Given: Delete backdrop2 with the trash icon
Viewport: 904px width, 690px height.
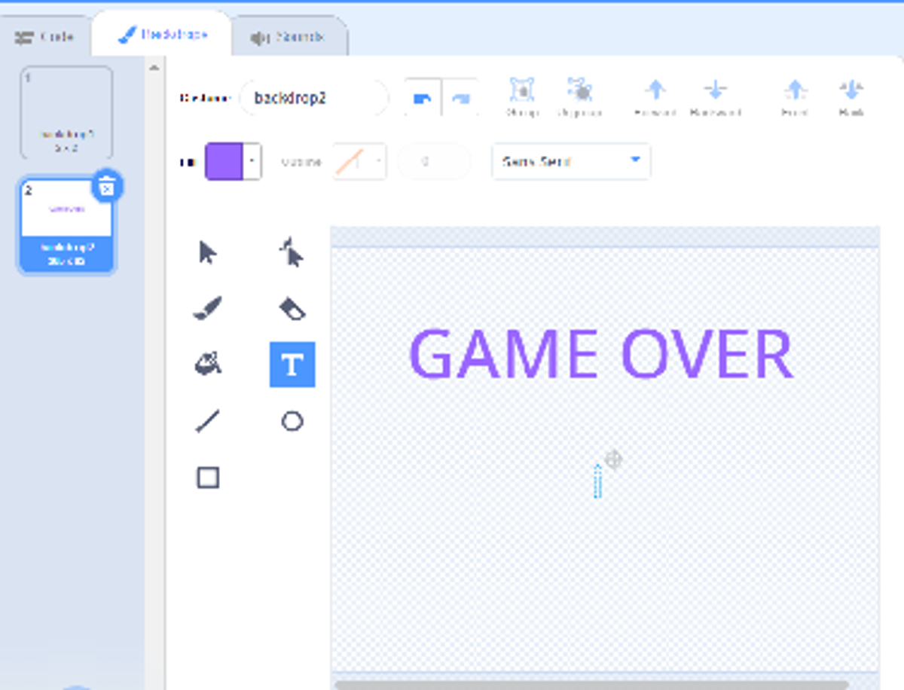Looking at the screenshot, I should coord(107,186).
